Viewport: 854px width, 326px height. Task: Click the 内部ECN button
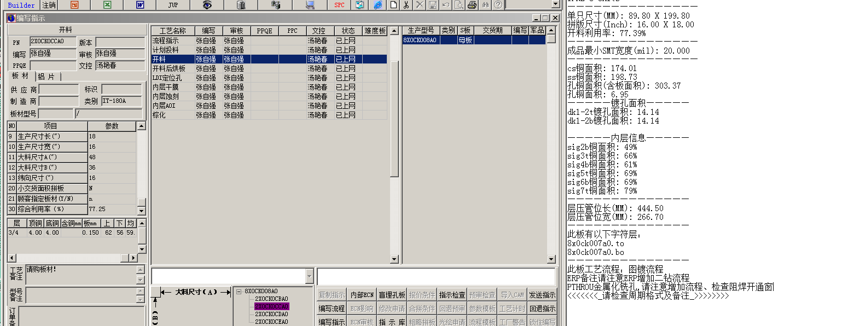point(362,295)
